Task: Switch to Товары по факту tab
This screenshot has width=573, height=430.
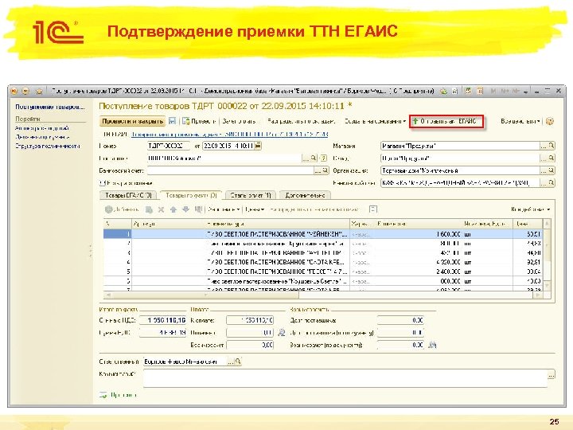Action: (191, 195)
